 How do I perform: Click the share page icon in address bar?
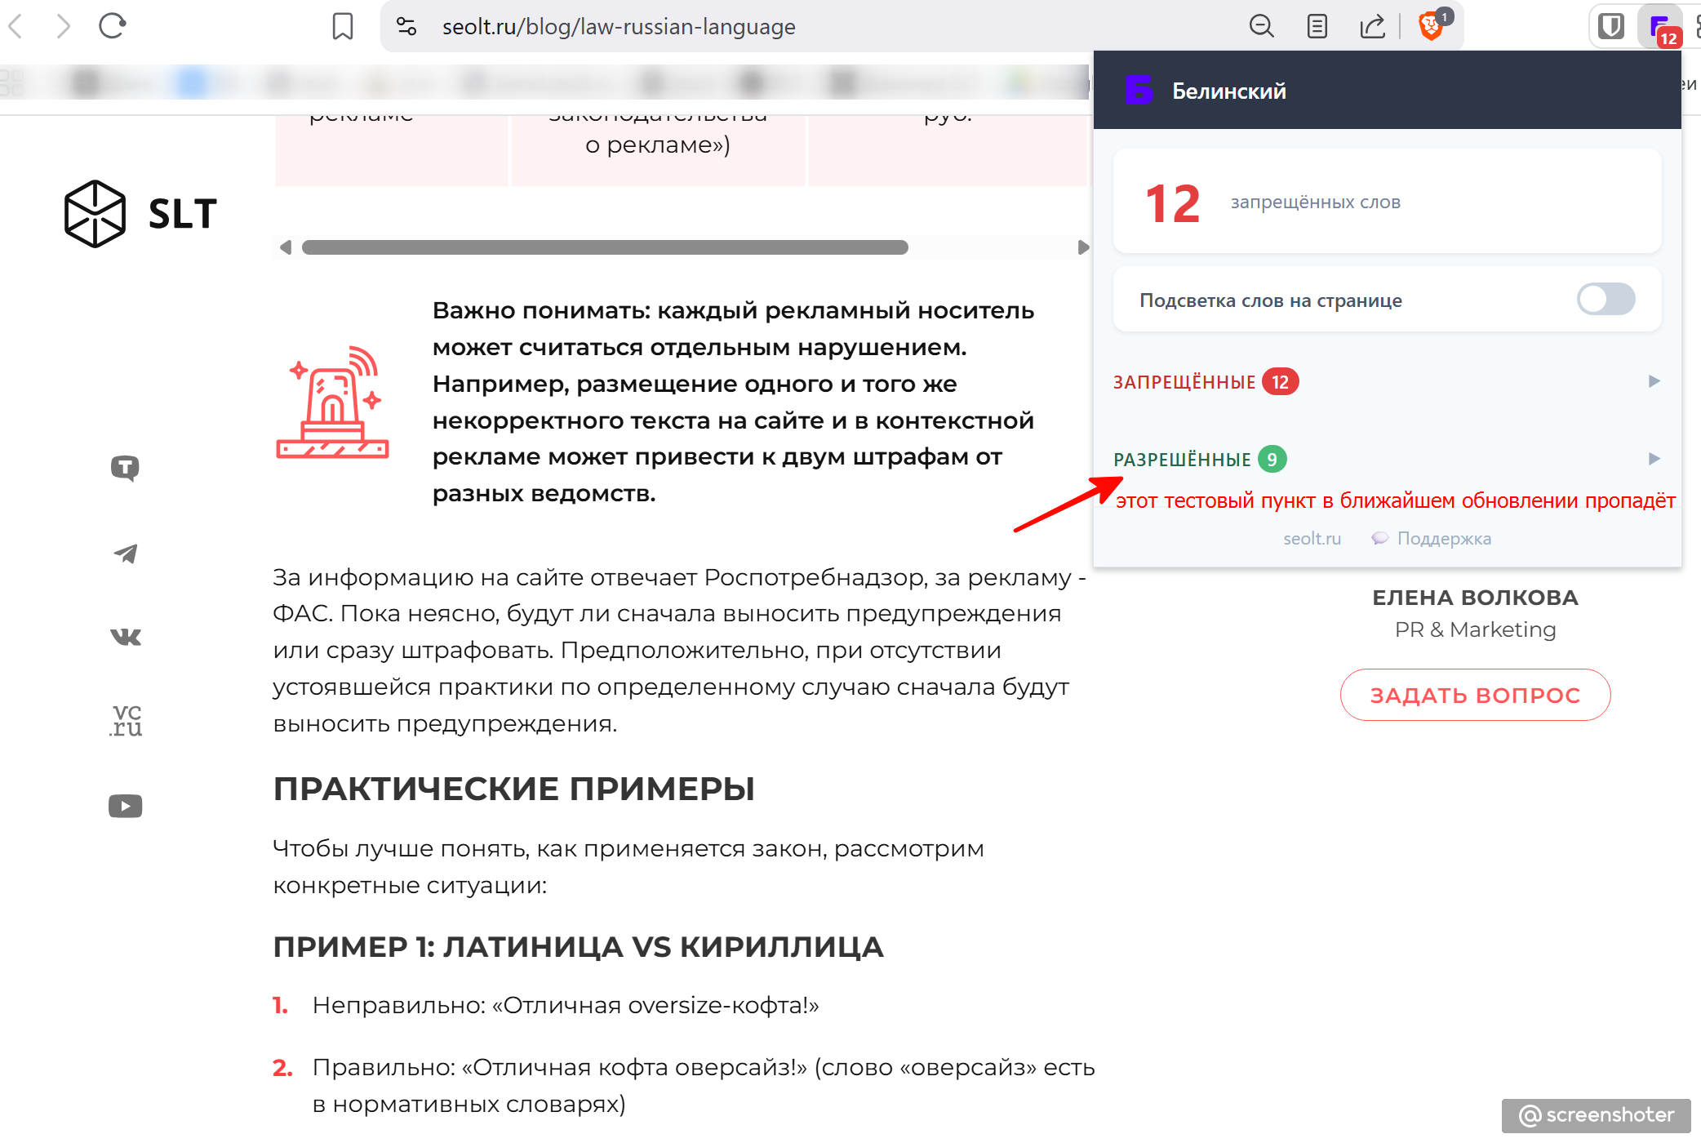[x=1373, y=27]
